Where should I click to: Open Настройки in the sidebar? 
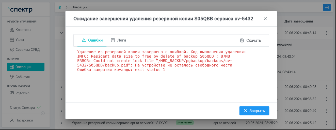(26, 120)
